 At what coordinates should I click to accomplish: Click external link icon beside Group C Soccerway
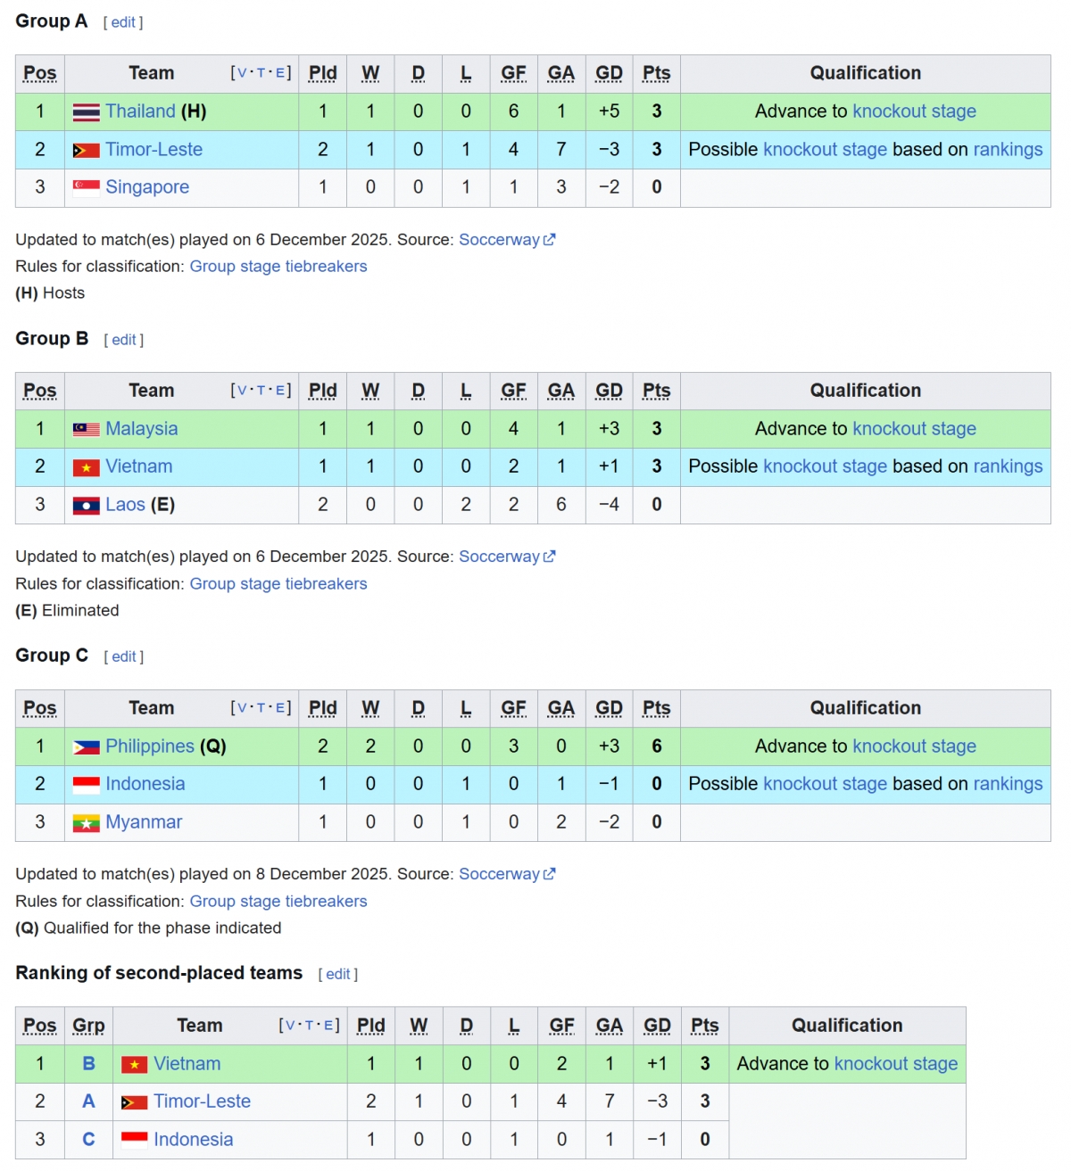coord(550,874)
